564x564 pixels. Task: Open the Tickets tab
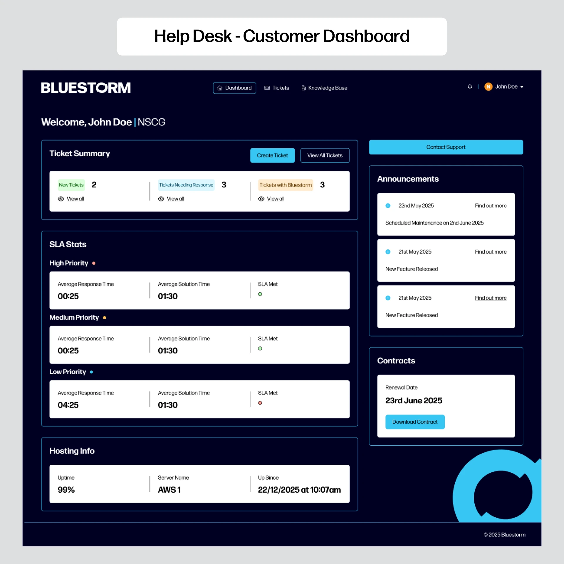coord(277,88)
